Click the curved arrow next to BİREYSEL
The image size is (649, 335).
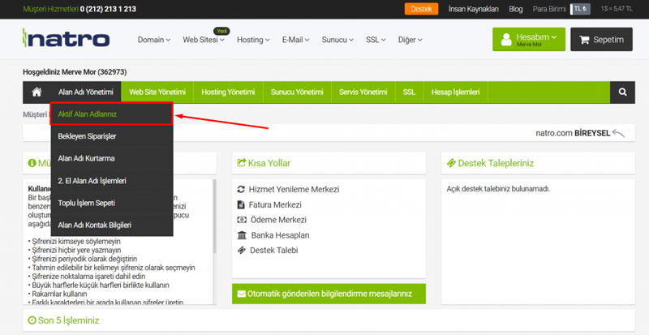[x=619, y=133]
